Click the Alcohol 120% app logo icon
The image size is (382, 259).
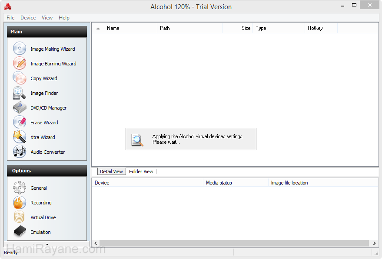pyautogui.click(x=8, y=6)
